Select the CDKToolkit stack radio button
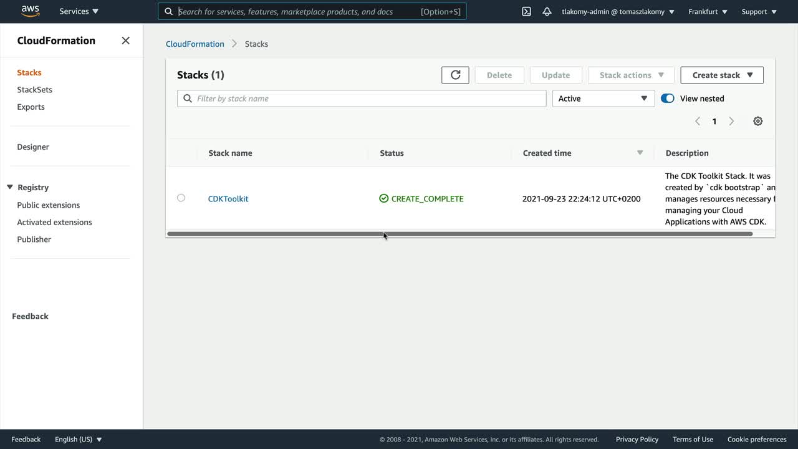 (x=181, y=198)
